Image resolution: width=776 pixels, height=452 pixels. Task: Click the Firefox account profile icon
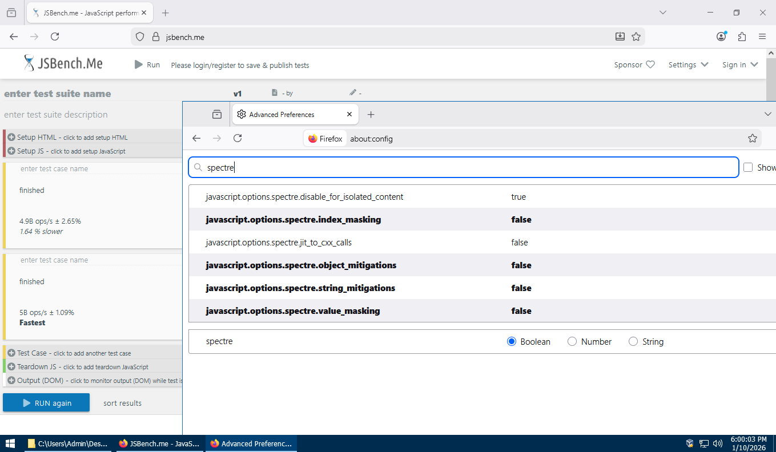pyautogui.click(x=721, y=37)
